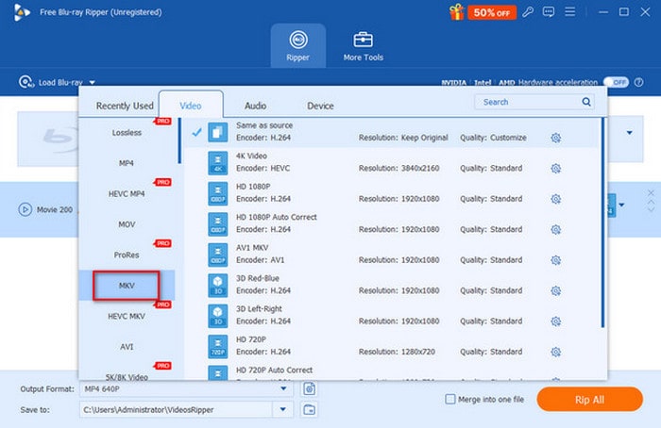
Task: Click HD 720P Auto Correct preset icon
Action: [x=217, y=373]
